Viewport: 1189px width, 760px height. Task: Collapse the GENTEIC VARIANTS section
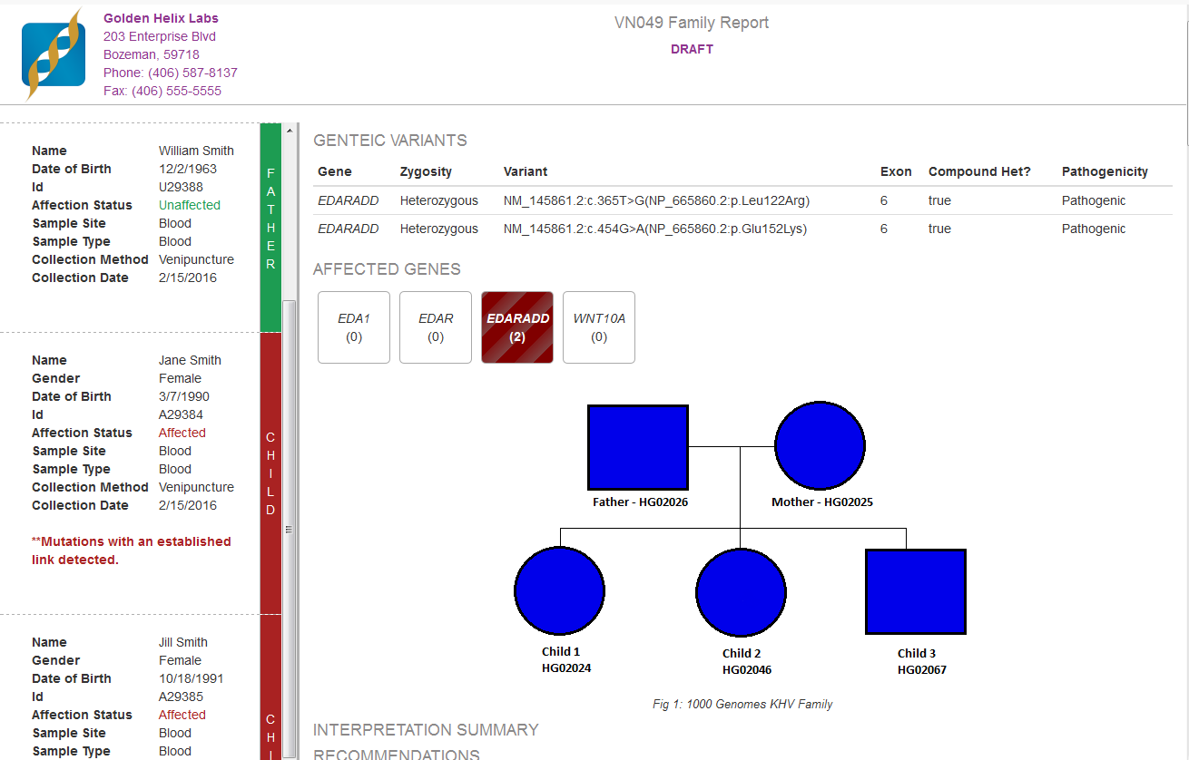click(389, 140)
